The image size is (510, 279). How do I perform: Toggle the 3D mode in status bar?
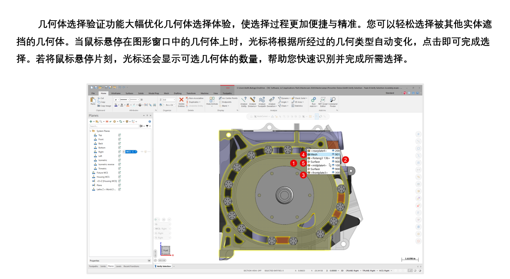[342, 270]
